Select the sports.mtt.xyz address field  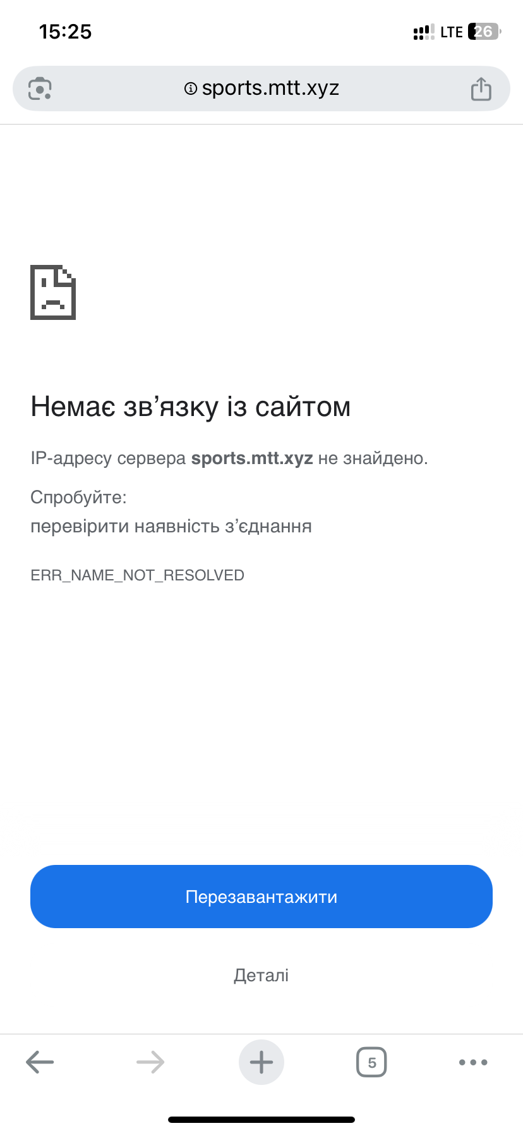pyautogui.click(x=261, y=89)
